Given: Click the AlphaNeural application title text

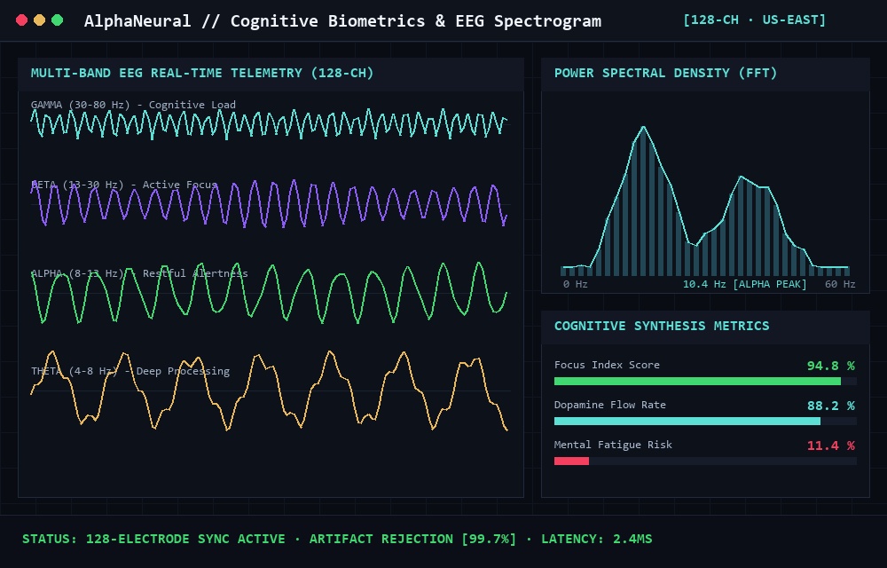Looking at the screenshot, I should pos(342,21).
